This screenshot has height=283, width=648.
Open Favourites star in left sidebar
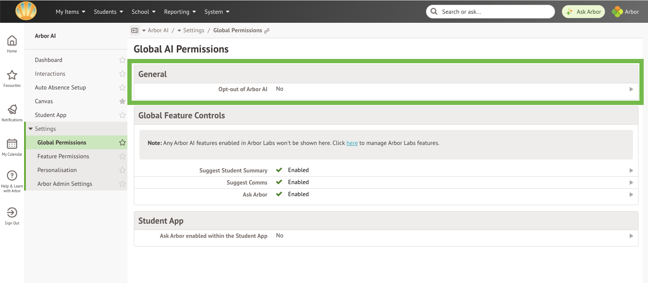(x=12, y=76)
